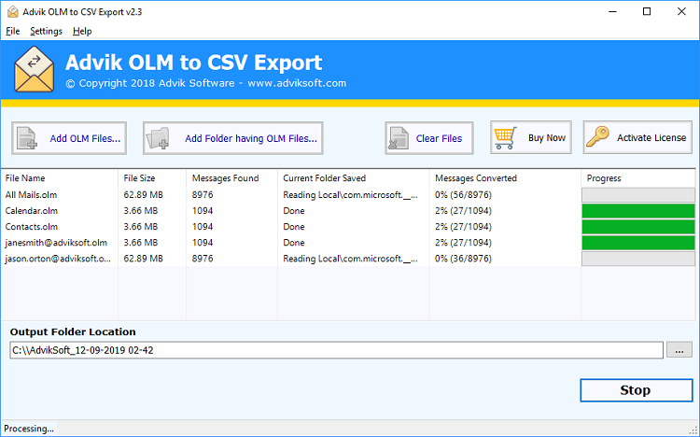Click the green progress bar for Calendar.olm
The width and height of the screenshot is (700, 437).
coord(638,210)
